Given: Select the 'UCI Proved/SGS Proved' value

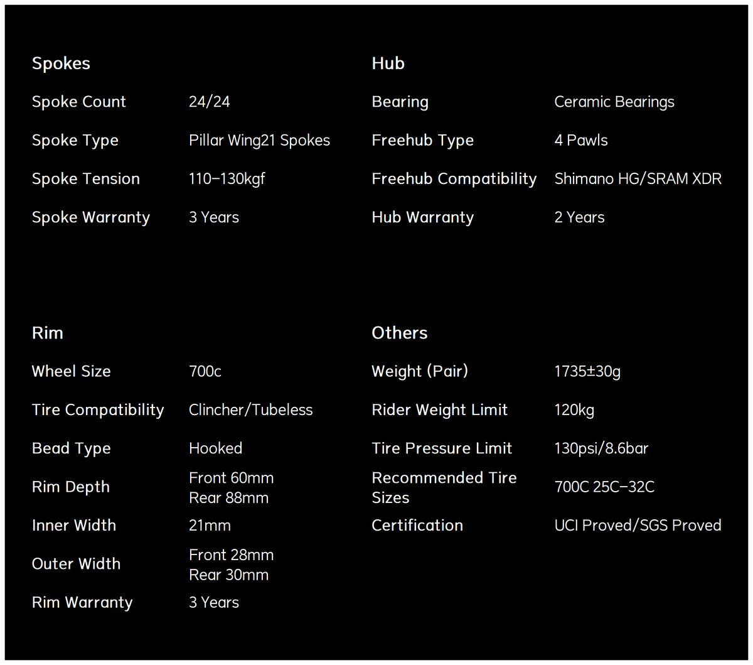Looking at the screenshot, I should tap(638, 526).
